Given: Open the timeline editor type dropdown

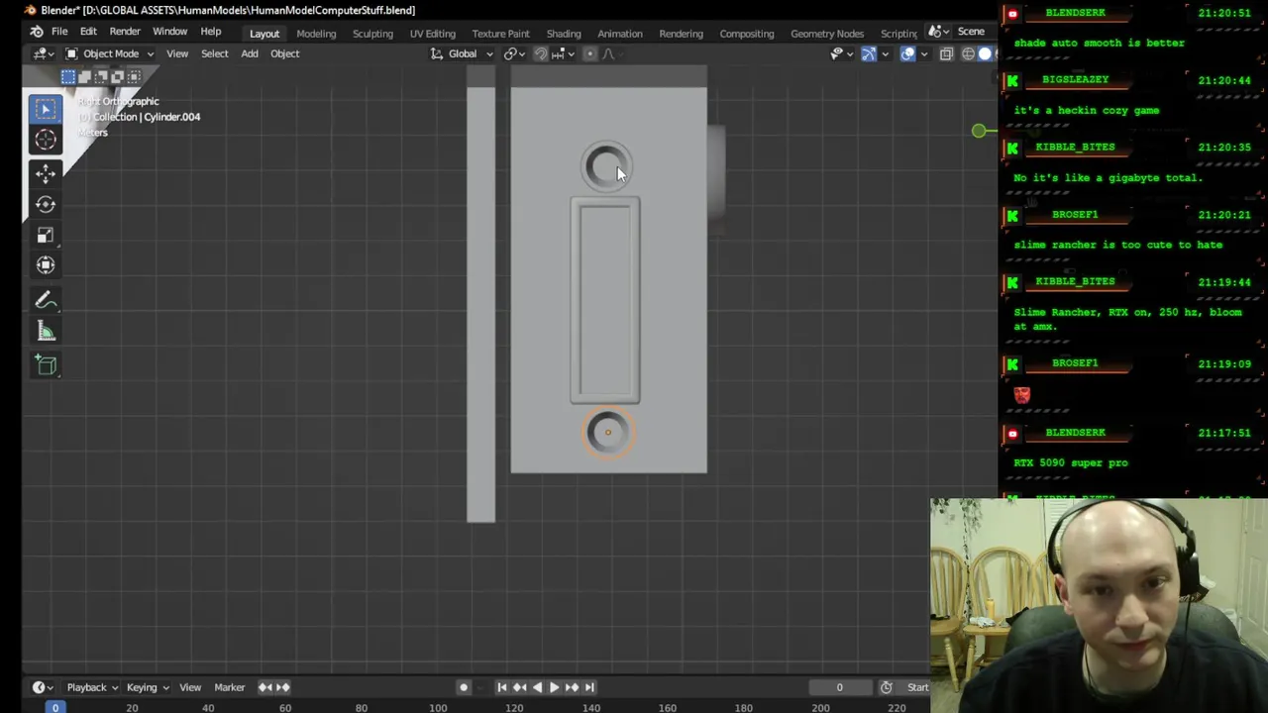Looking at the screenshot, I should pos(43,687).
